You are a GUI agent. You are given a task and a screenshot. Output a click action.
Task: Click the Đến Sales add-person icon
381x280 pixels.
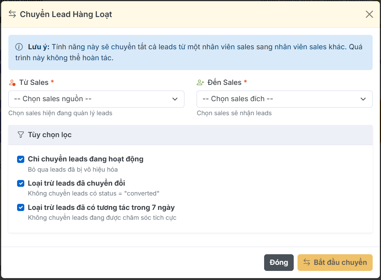click(x=200, y=83)
